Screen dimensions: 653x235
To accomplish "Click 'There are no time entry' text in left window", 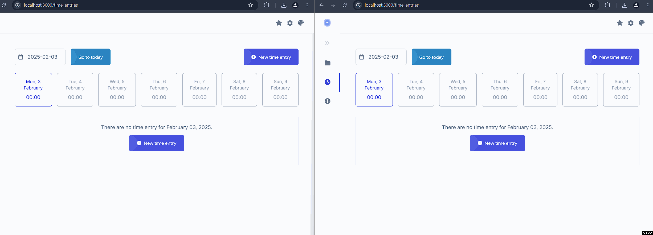I will point(157,127).
